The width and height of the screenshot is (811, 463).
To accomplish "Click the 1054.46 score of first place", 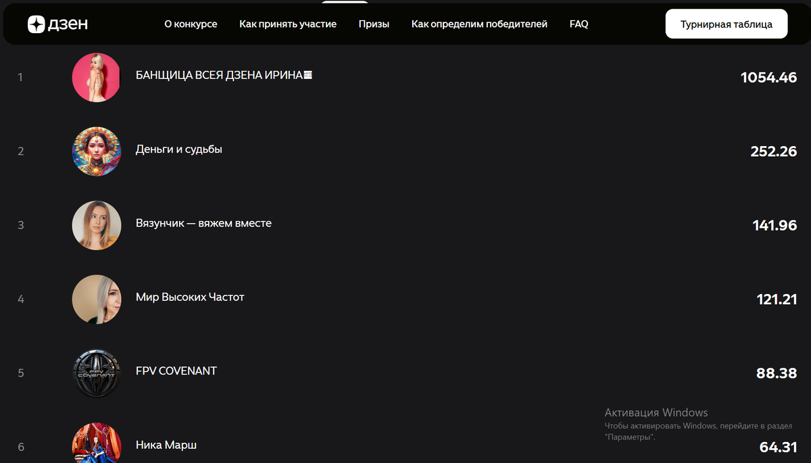I will (x=768, y=78).
